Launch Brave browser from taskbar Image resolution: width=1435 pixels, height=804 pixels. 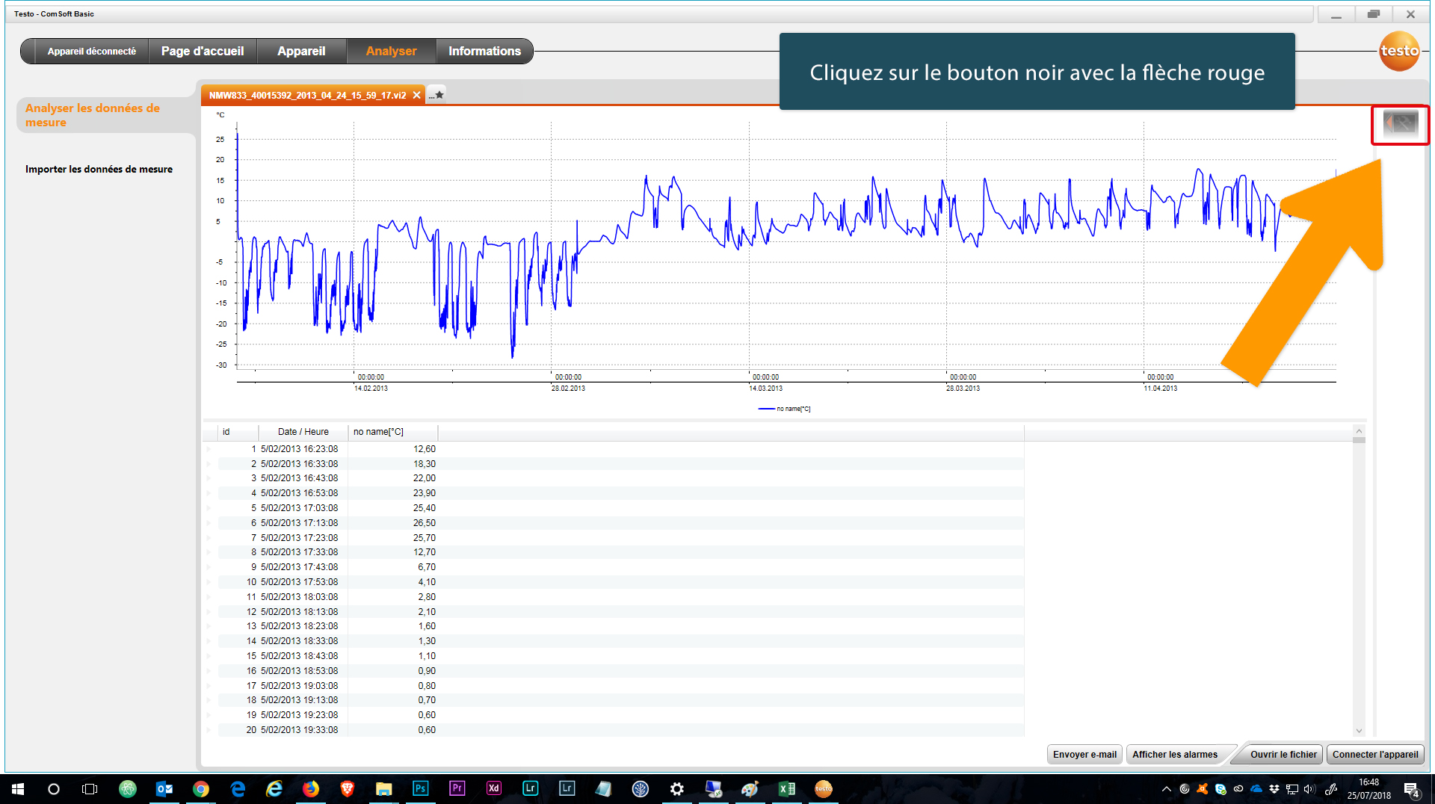[348, 789]
